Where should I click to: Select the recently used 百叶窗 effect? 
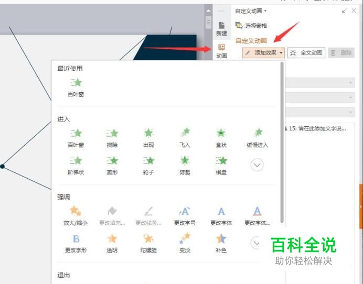point(76,88)
